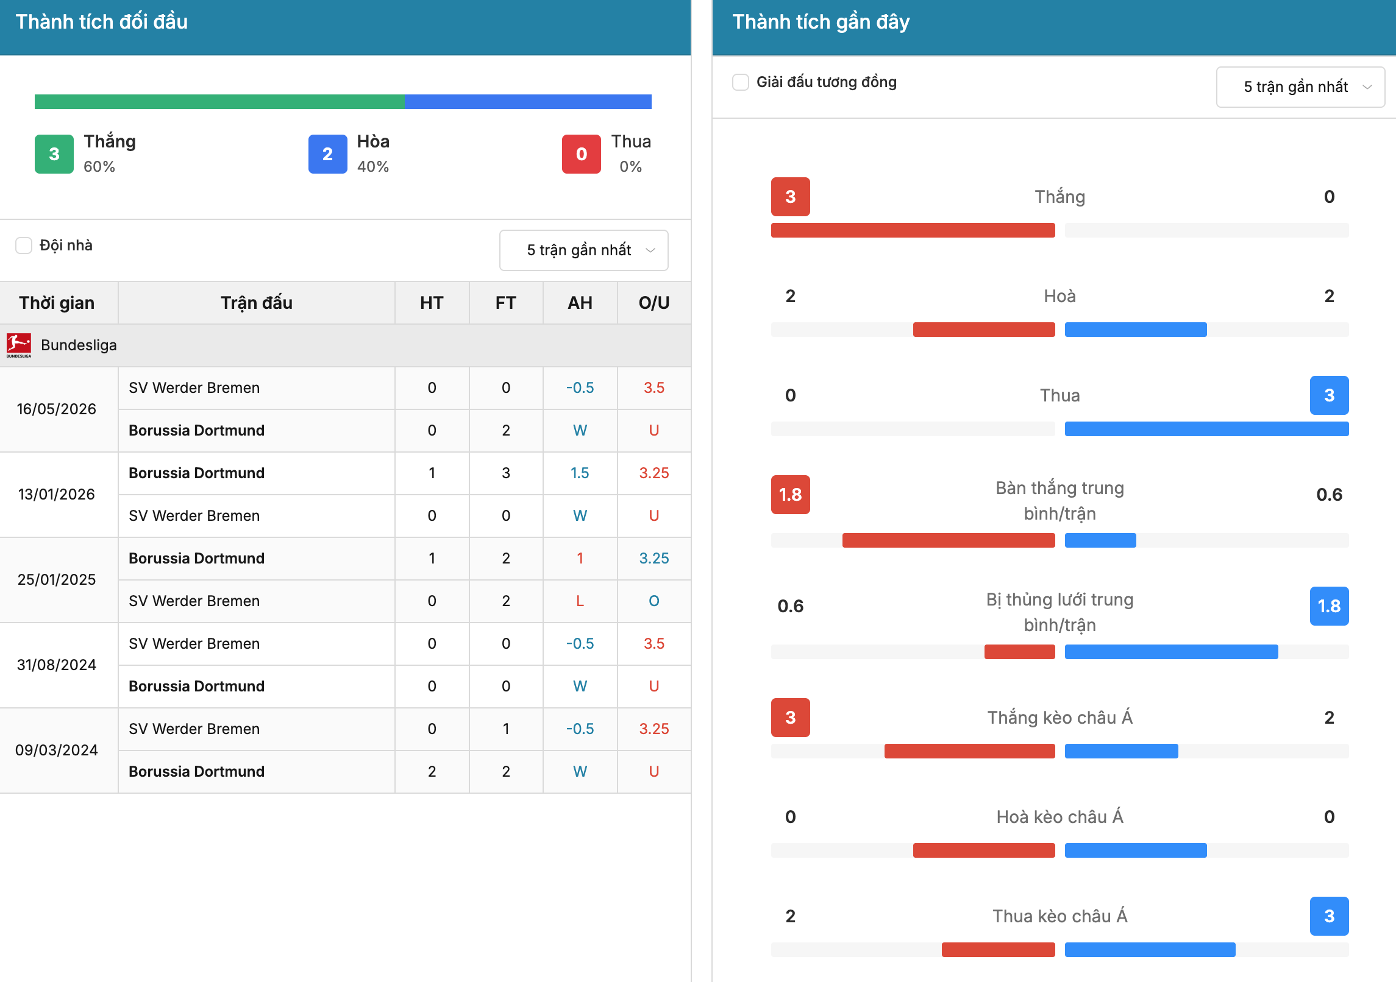The image size is (1396, 982).
Task: Click the blue 3 badge beside Thua
Action: tap(1330, 395)
